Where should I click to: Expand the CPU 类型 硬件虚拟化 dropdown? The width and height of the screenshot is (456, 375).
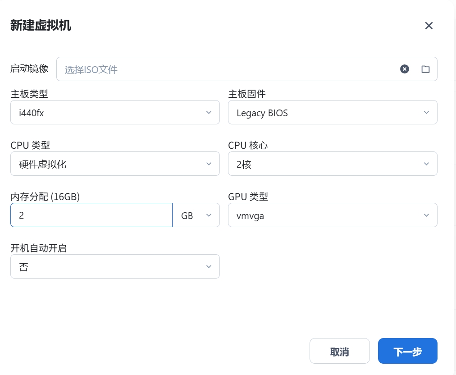coord(115,164)
